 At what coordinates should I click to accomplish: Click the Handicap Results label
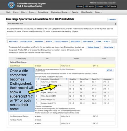16,120
